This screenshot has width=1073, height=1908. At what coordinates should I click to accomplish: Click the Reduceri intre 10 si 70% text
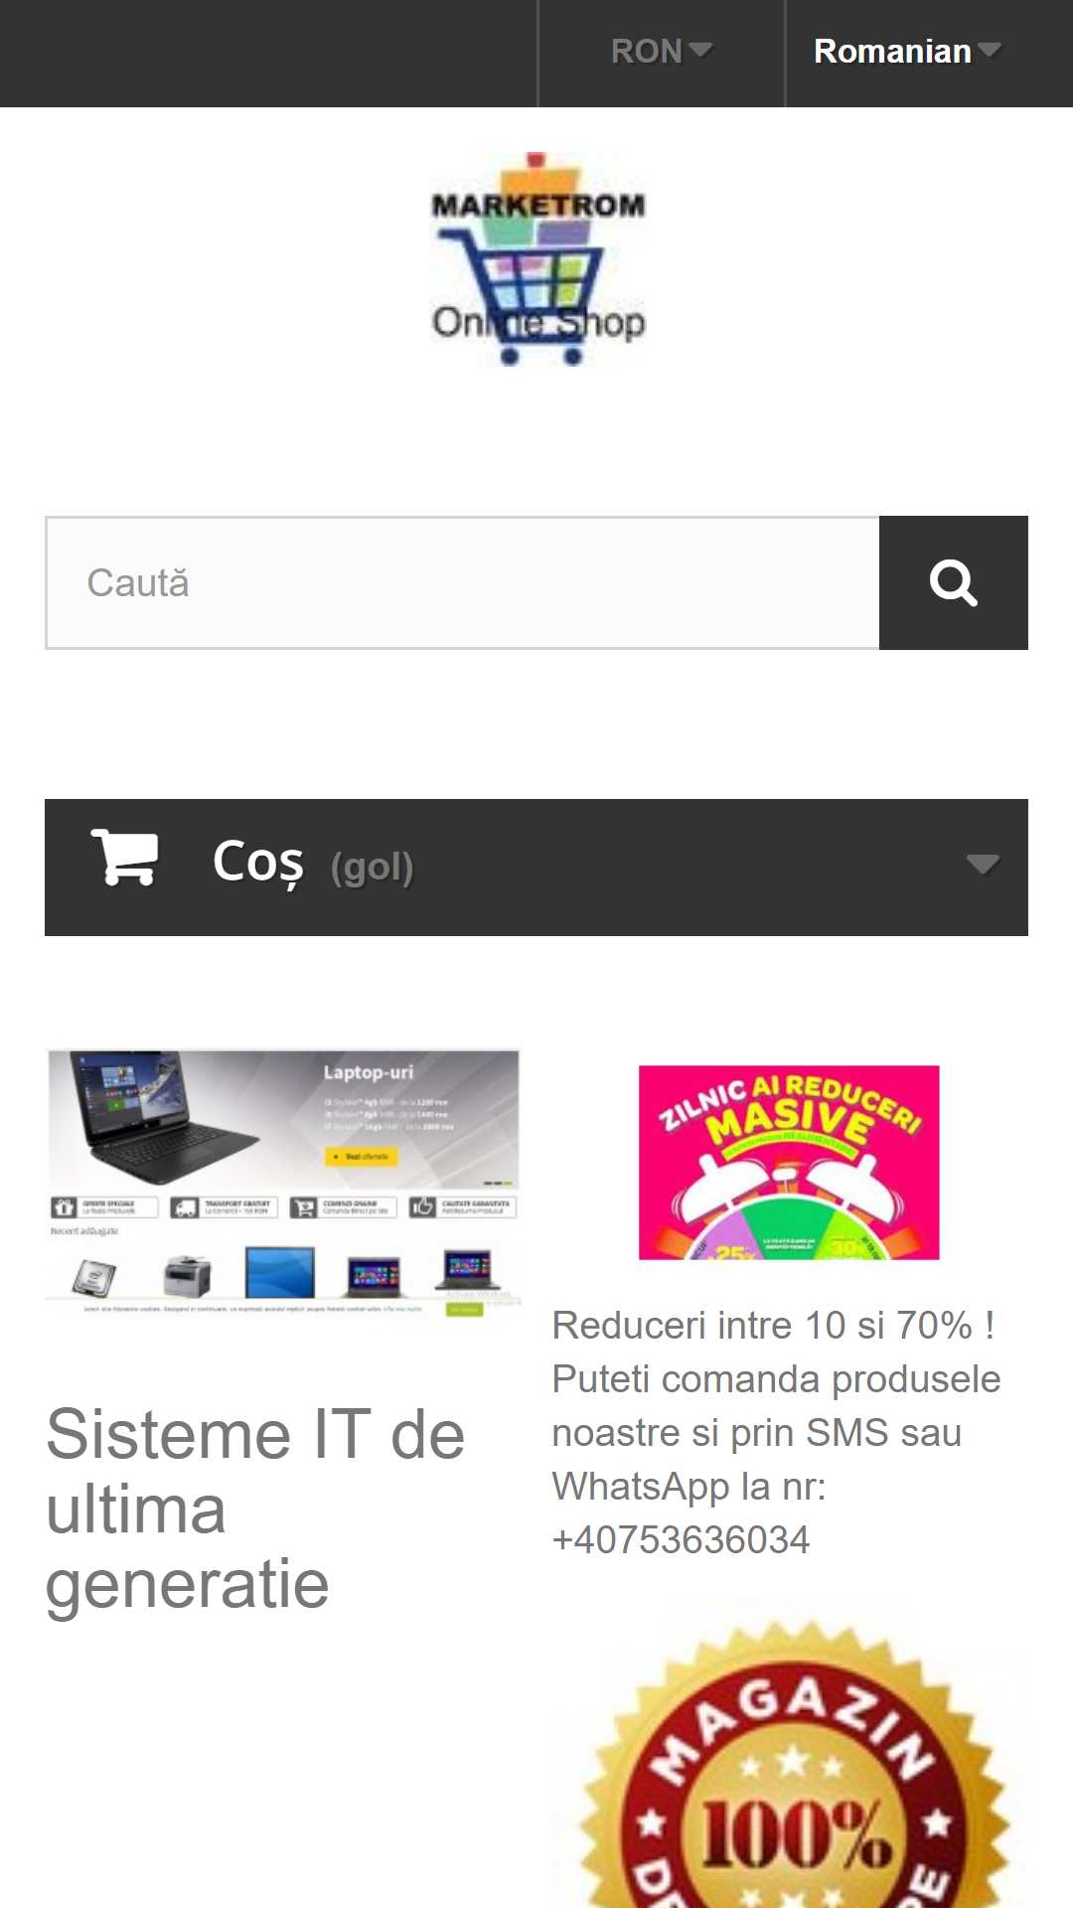pos(773,1326)
